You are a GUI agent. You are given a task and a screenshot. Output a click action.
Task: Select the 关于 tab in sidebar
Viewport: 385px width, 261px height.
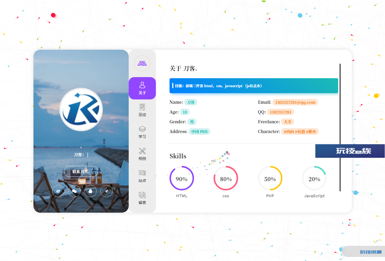coord(142,88)
